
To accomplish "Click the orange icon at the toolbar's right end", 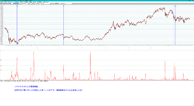I will click(x=74, y=4).
